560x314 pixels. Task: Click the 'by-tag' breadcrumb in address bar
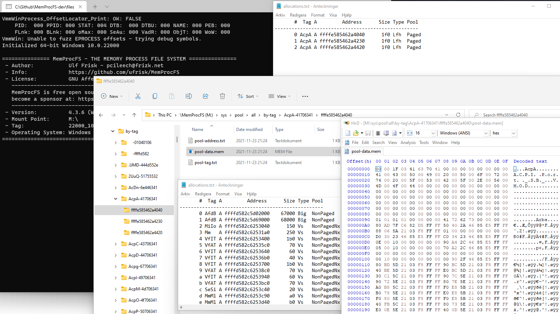point(270,115)
